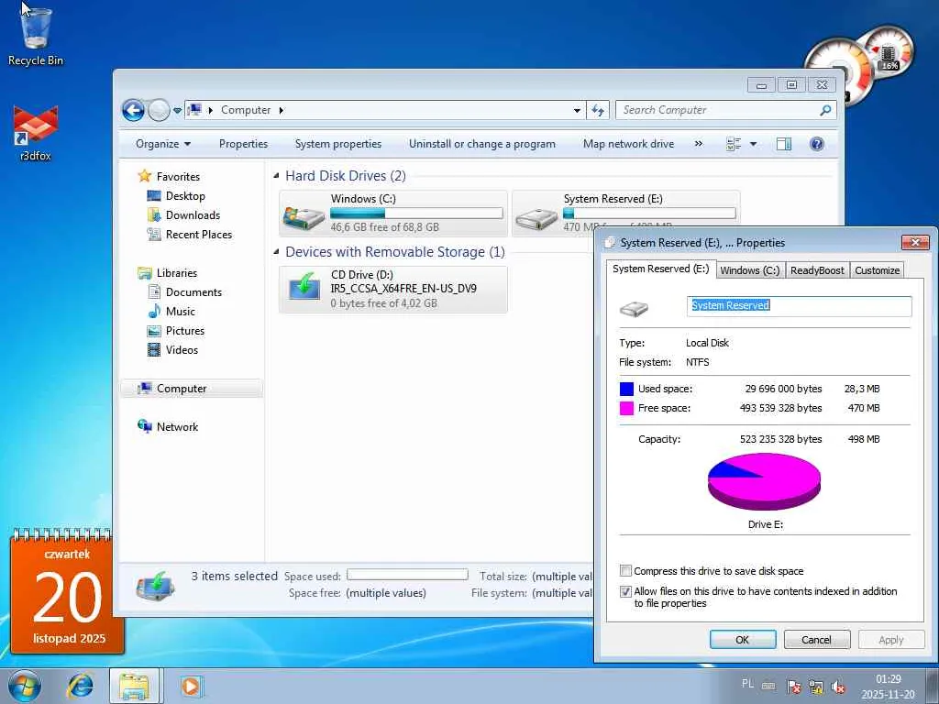Select the CD Drive (D:) icon
The image size is (939, 704).
304,286
